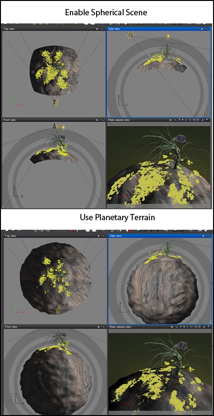Open the view options icon in lower Top view header
Screen dimensions: 214x416
click(103, 235)
